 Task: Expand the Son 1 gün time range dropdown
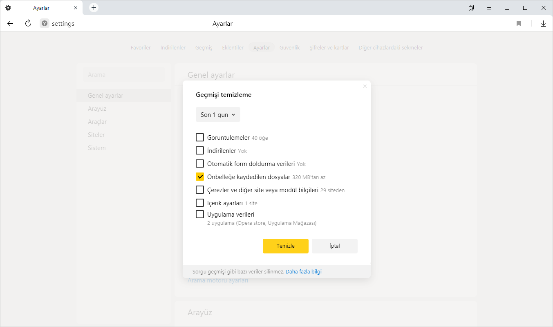pos(218,115)
